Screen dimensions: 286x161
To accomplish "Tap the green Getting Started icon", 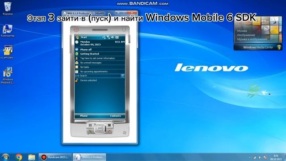I will click(77, 54).
